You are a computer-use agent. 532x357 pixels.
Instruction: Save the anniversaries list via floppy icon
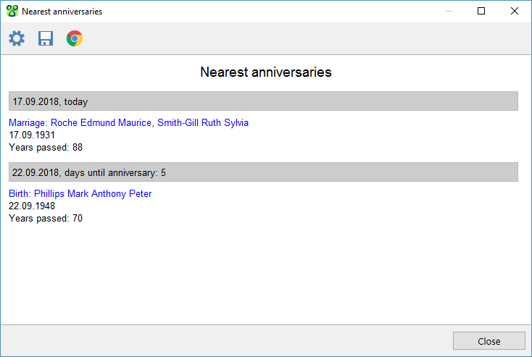click(x=46, y=38)
